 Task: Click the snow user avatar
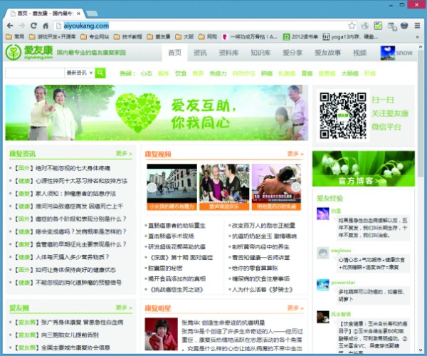click(387, 53)
